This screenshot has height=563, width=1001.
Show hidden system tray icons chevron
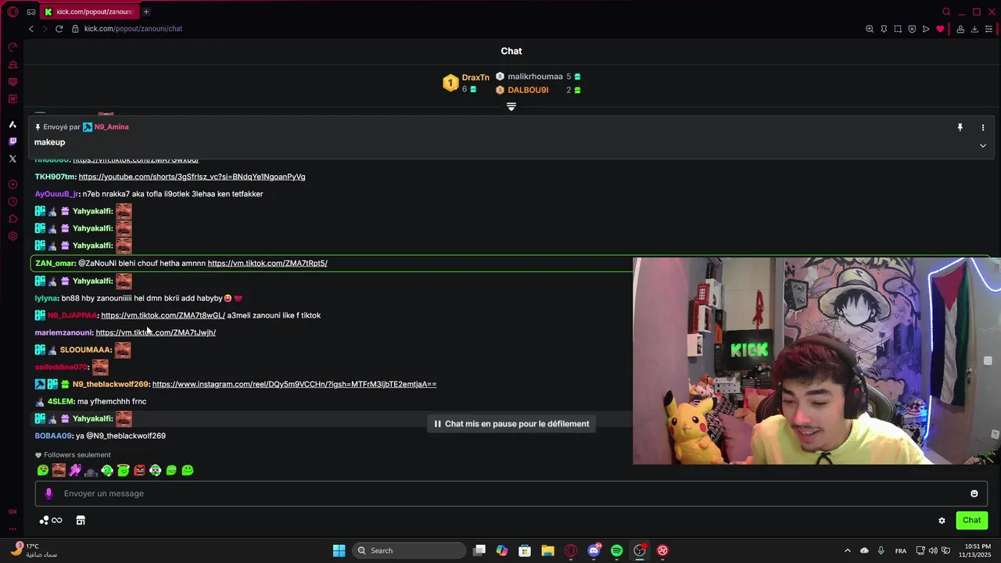coord(847,550)
